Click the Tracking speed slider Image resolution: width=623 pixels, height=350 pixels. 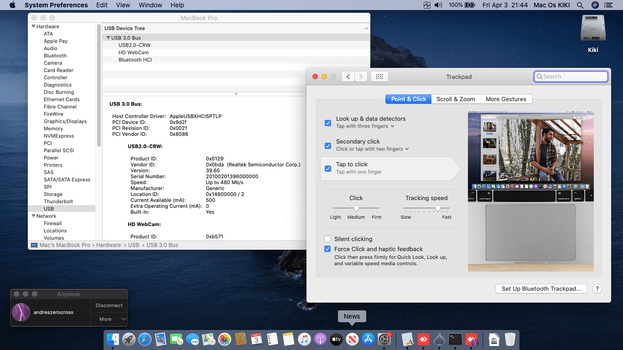pos(438,208)
